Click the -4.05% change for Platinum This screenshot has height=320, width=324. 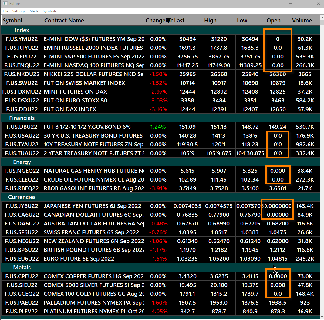pyautogui.click(x=158, y=311)
